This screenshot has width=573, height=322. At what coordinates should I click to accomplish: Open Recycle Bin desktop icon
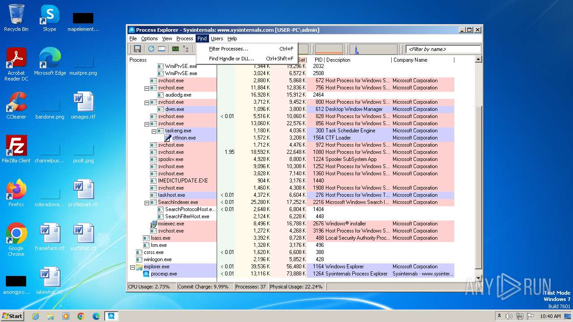[16, 18]
